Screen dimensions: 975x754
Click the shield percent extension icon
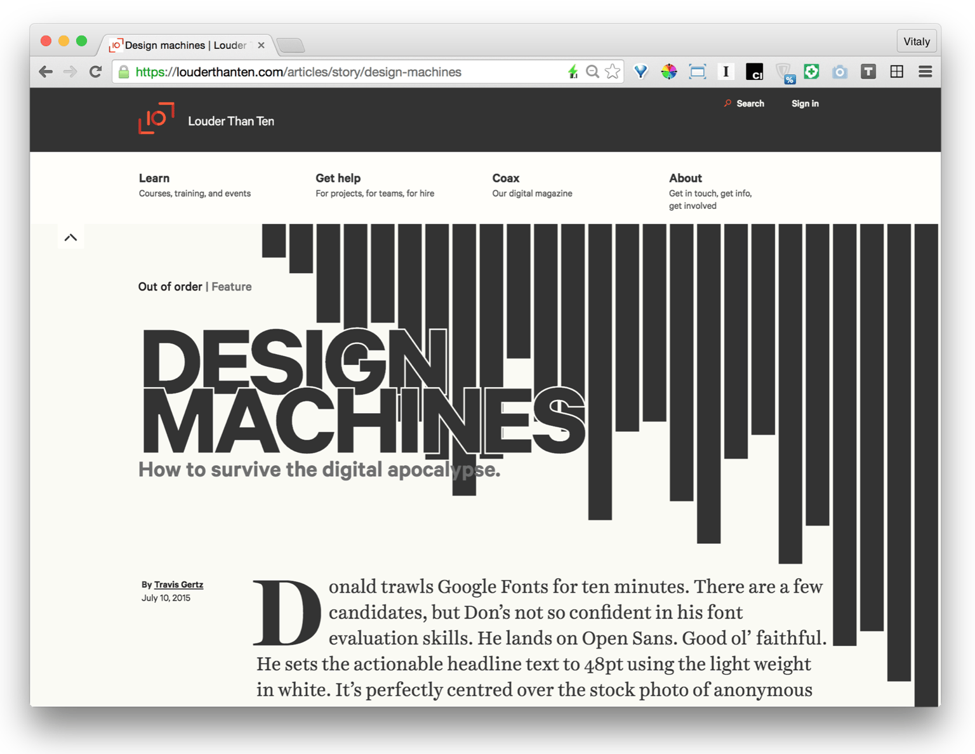point(785,73)
